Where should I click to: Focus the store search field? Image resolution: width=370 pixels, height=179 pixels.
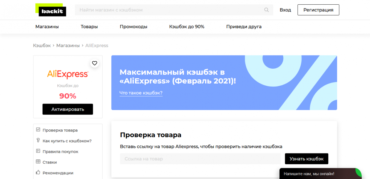[x=174, y=10]
